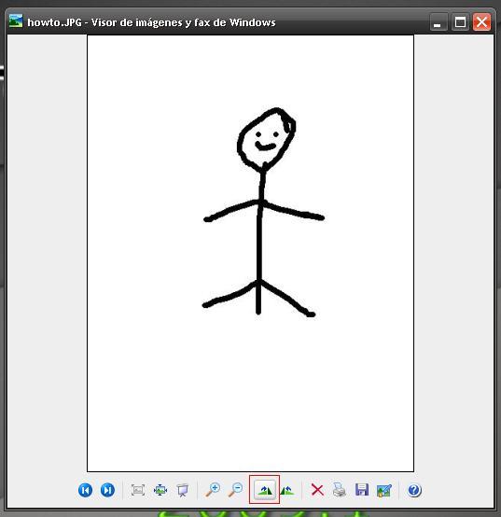Save a copy with floppy disk icon
This screenshot has height=517, width=501.
(362, 490)
